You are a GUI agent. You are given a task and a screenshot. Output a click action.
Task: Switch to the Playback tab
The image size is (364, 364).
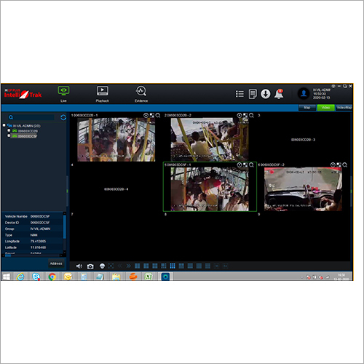[x=102, y=94]
